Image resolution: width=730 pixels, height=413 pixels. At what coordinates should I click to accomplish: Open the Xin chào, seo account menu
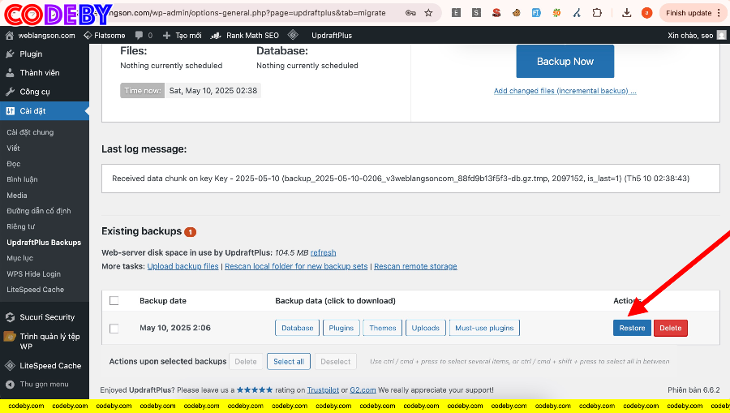(697, 36)
